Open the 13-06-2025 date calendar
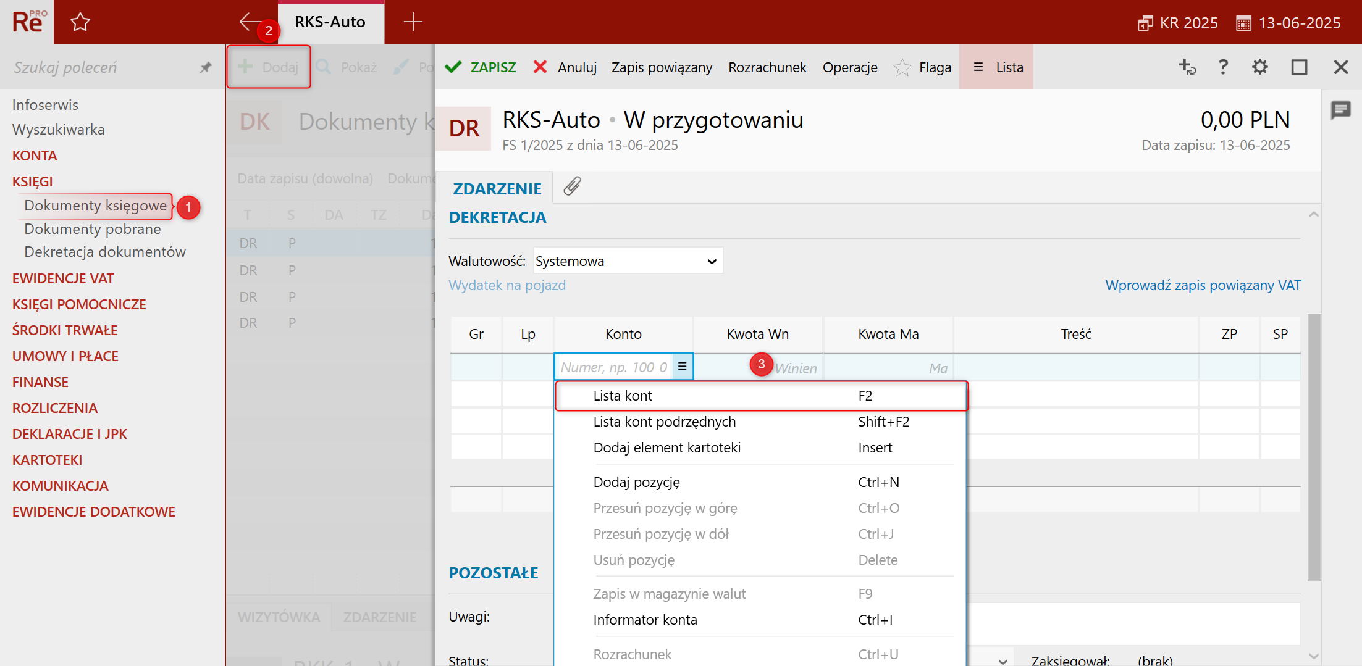The image size is (1362, 666). (1288, 23)
